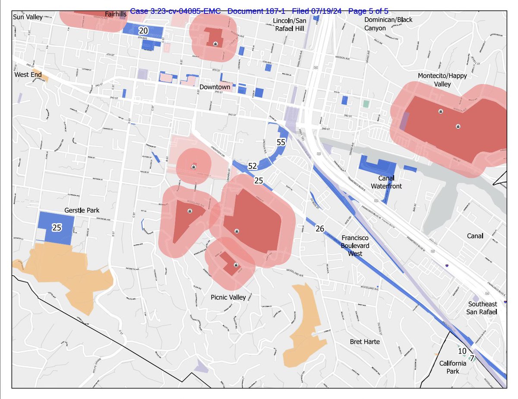The height and width of the screenshot is (399, 518).
Task: Click the Downtown label
Action: pos(215,87)
